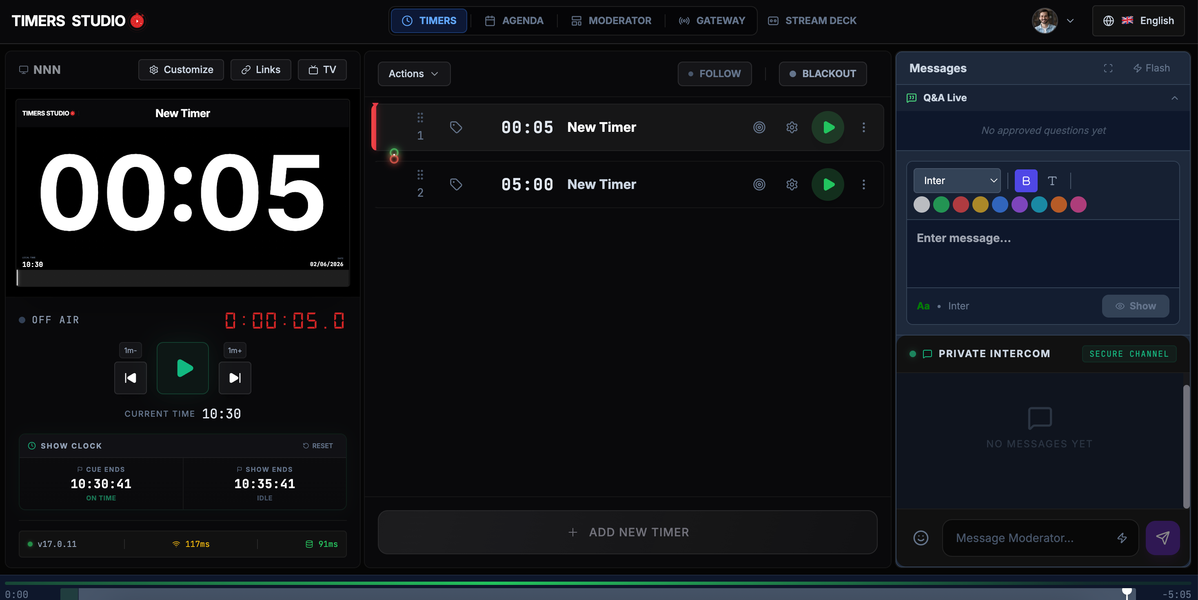The image size is (1198, 600).
Task: Switch to the MODERATOR tab
Action: click(611, 20)
